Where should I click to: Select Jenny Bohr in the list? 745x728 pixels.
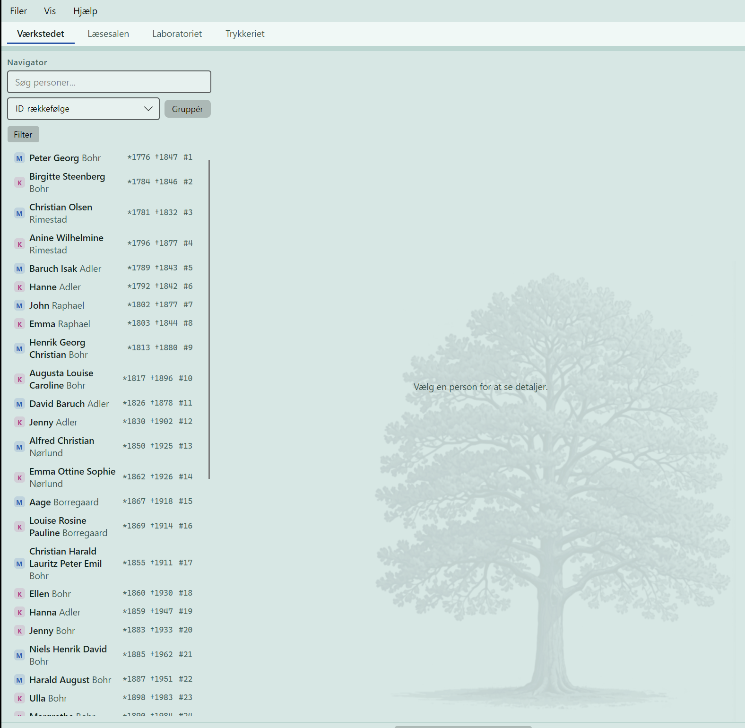(104, 631)
